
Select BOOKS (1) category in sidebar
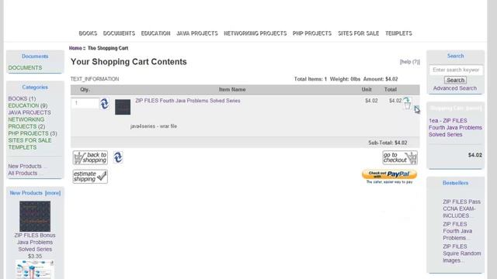22,98
